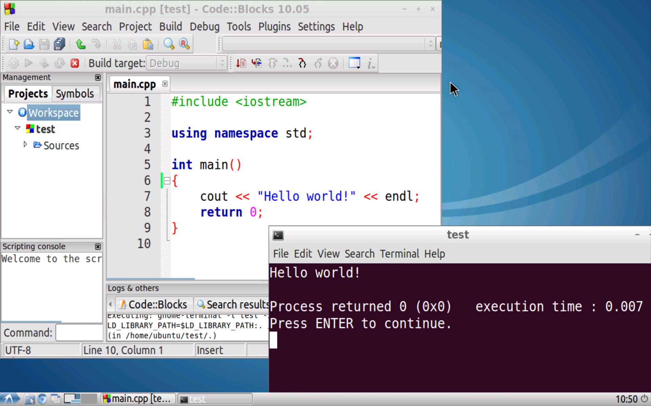
Task: Click the Open file toolbar icon
Action: [x=29, y=44]
